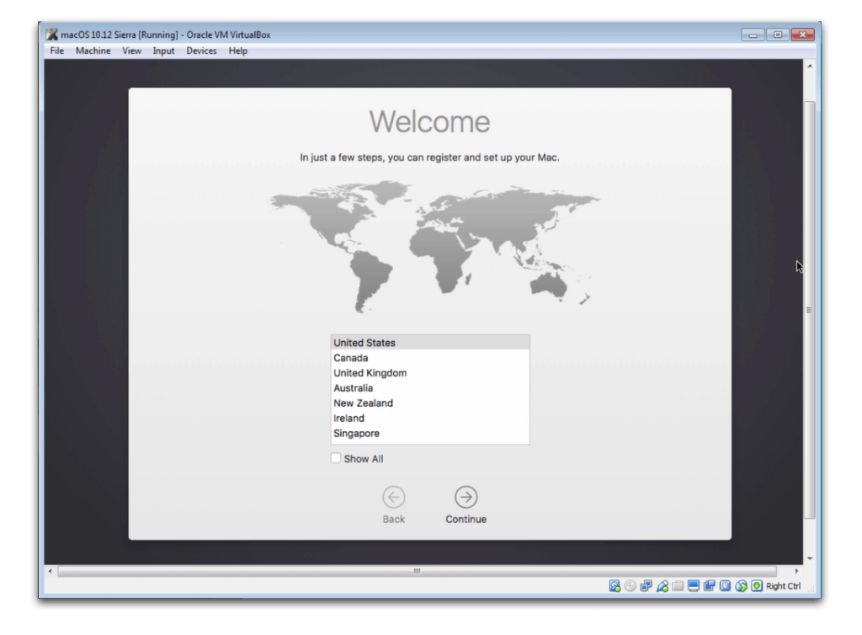Click the vertical scrollbar down arrow
Image resolution: width=862 pixels, height=635 pixels.
(x=810, y=558)
